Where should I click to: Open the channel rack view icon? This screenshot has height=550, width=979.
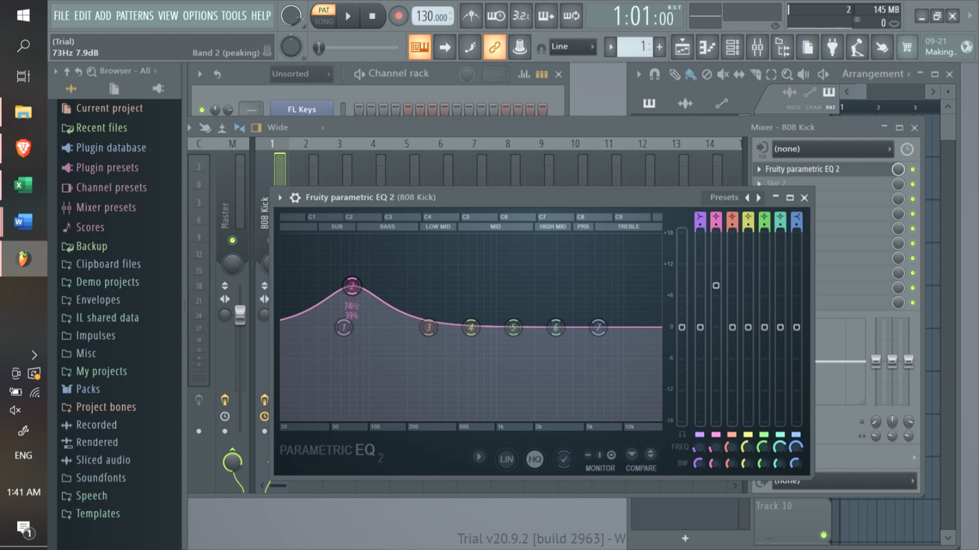coord(732,47)
